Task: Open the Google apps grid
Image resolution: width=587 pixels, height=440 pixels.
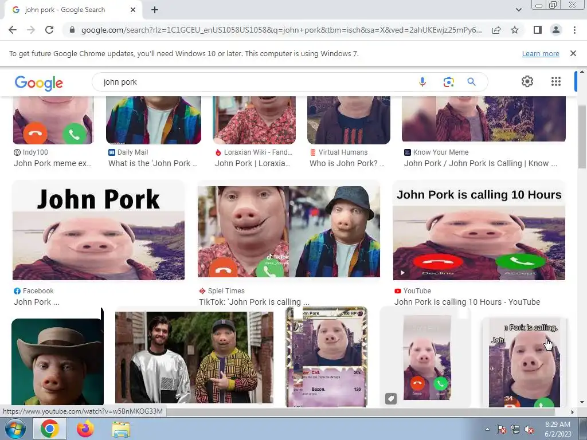Action: tap(556, 81)
